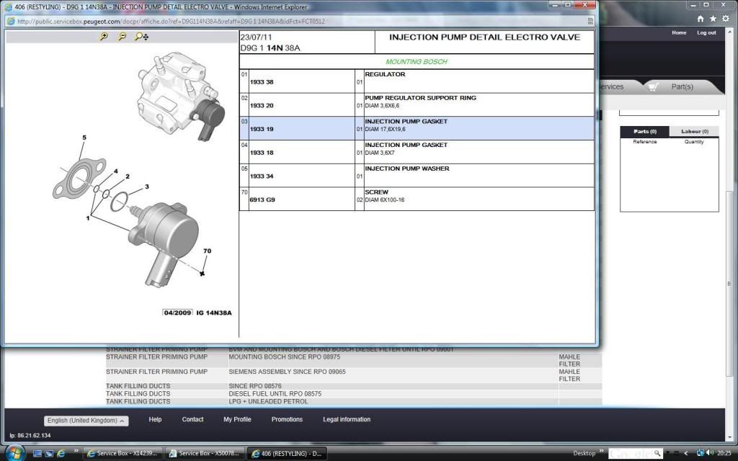
Task: Open the Help link in footer
Action: (x=155, y=419)
